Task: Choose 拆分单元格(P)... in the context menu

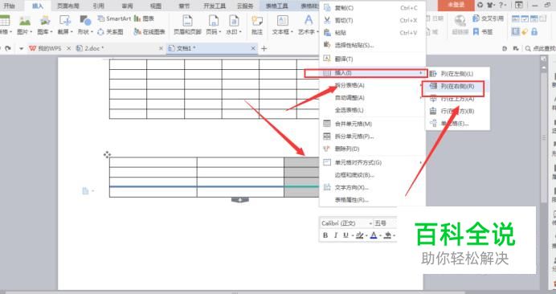Action: (x=372, y=137)
